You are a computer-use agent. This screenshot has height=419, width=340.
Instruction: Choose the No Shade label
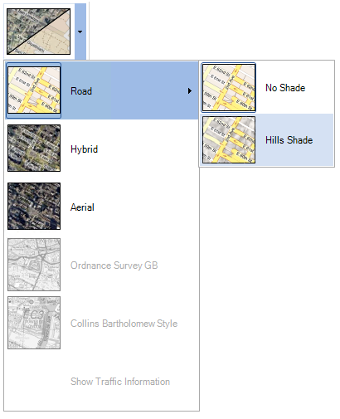[x=285, y=88]
